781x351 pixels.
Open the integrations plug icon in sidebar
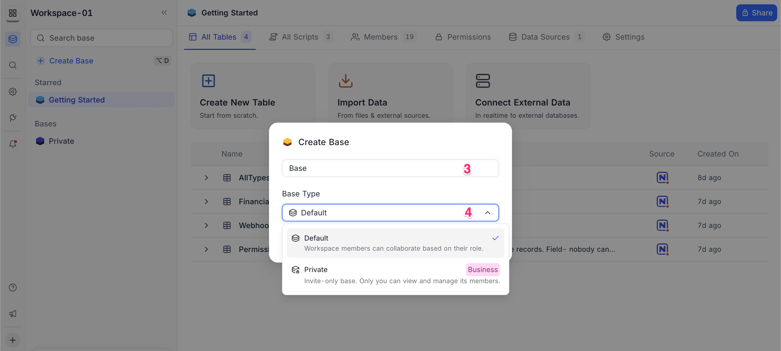coord(13,118)
